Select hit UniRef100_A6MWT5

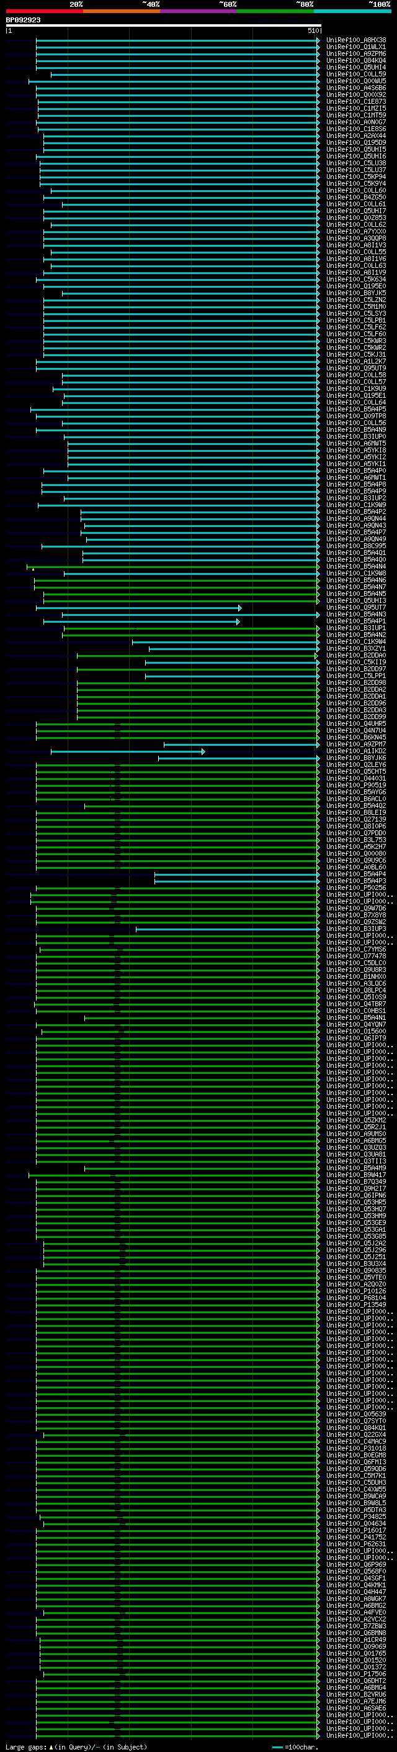pos(356,444)
